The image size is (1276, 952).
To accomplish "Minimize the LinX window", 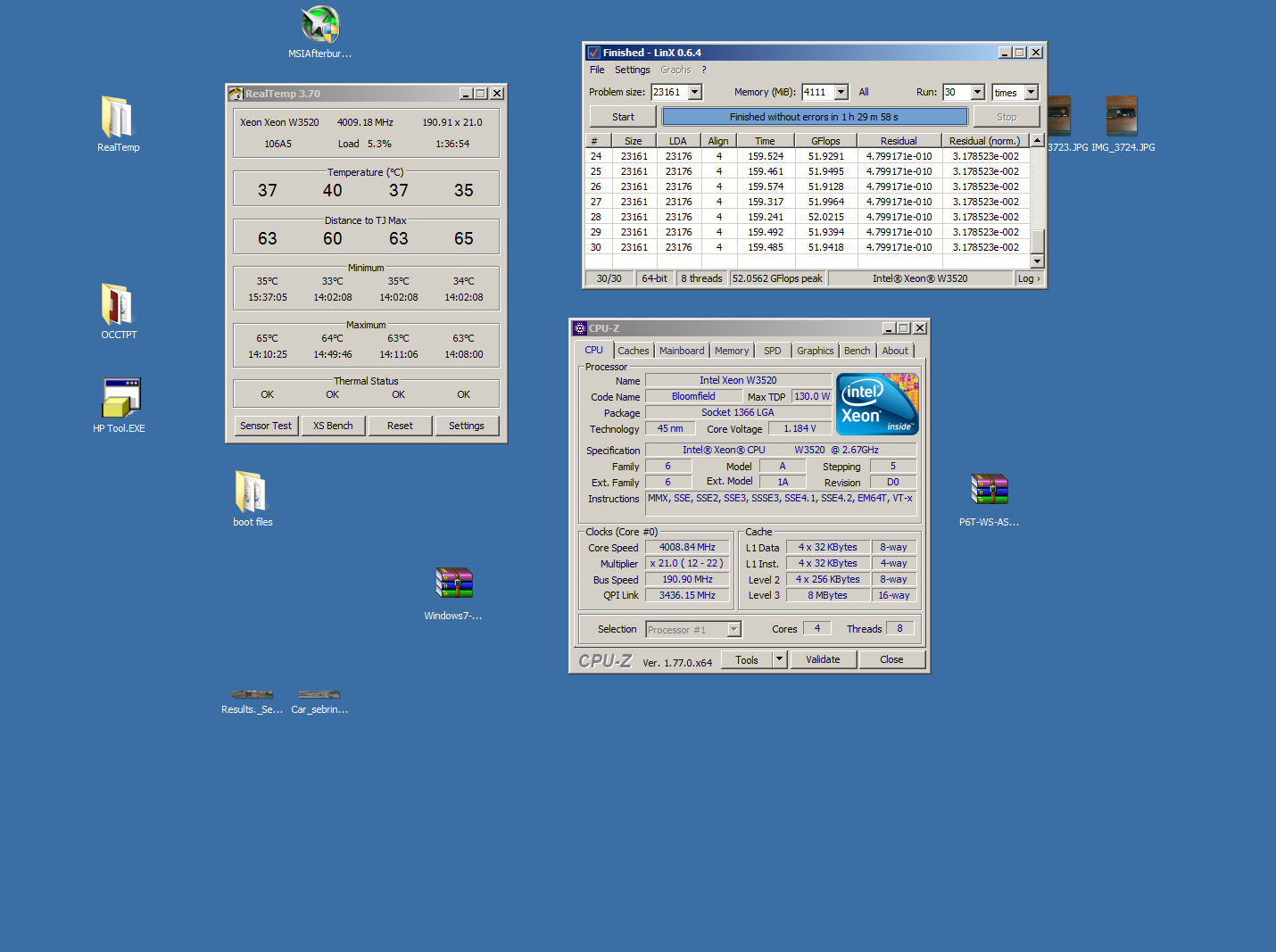I will [x=1005, y=53].
